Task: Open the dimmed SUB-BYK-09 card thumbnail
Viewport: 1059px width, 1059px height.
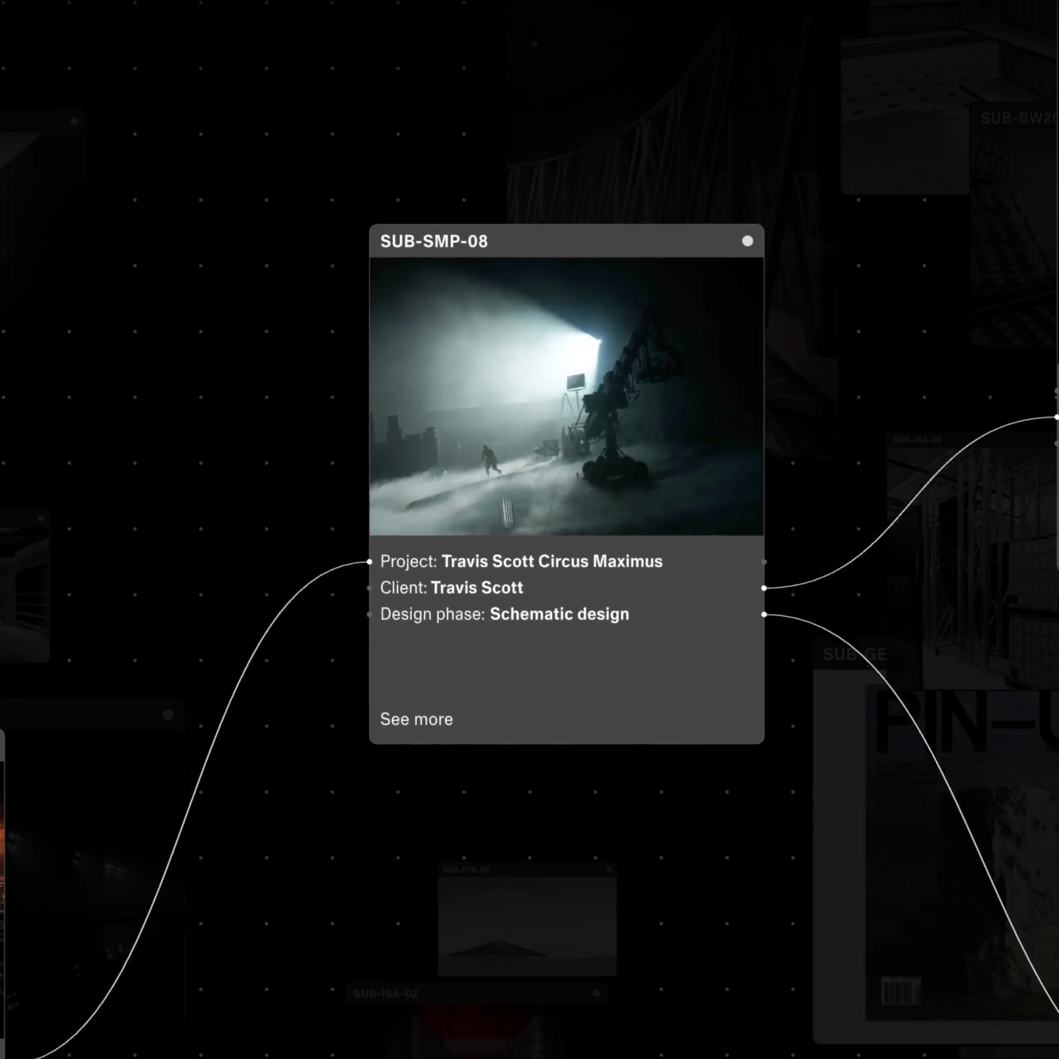Action: [x=527, y=925]
